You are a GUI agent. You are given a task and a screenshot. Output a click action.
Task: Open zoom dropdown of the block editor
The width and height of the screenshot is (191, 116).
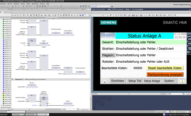point(78,109)
